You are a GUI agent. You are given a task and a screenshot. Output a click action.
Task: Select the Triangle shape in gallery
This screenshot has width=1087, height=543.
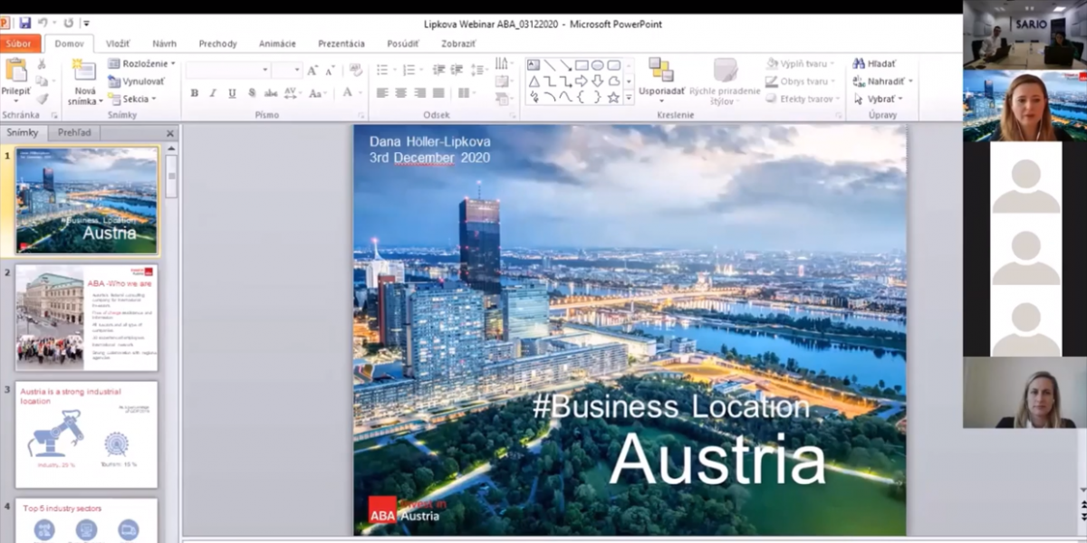click(534, 81)
